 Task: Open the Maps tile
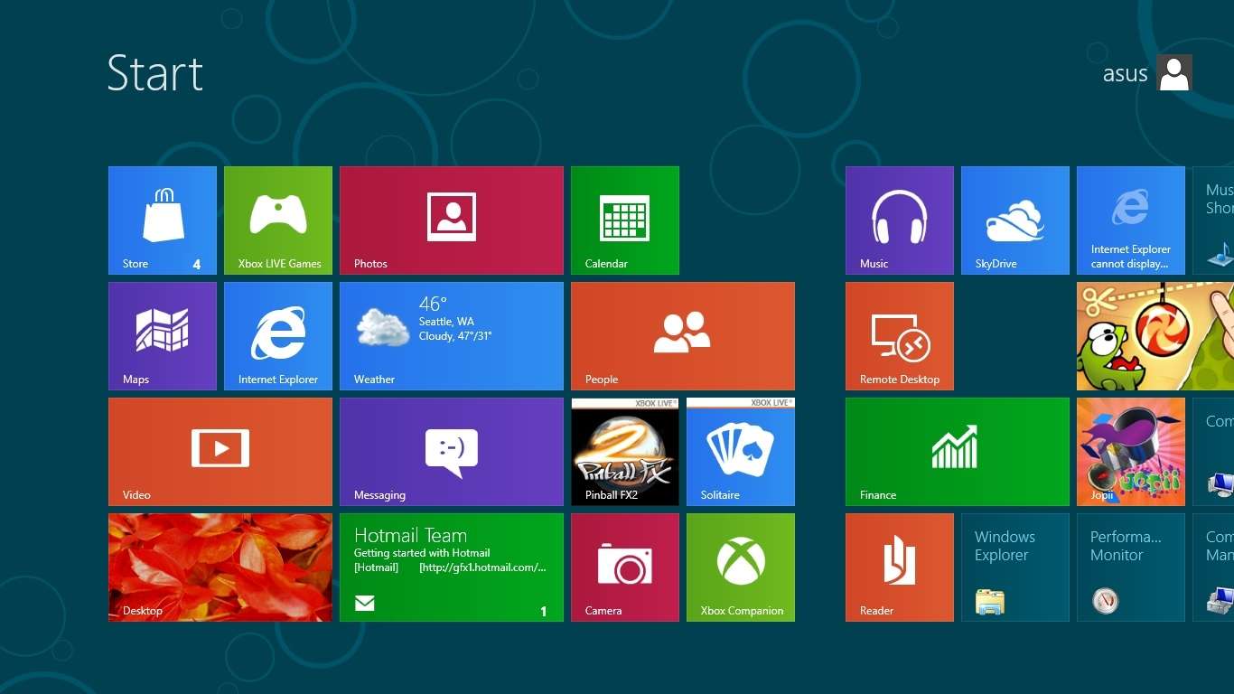tap(163, 336)
